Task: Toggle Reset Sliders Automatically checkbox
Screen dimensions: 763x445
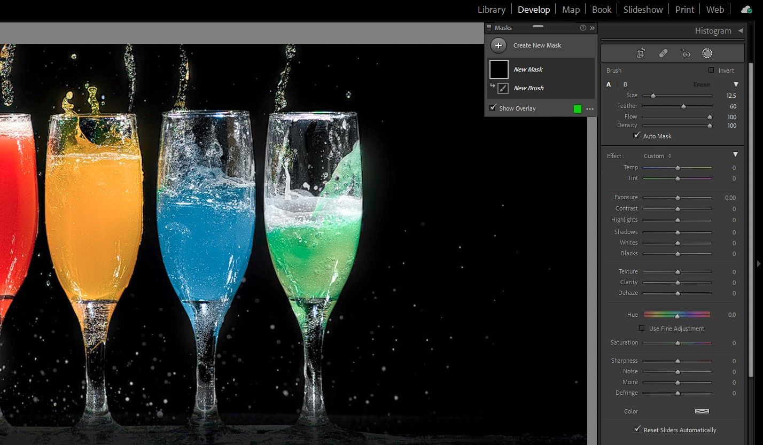Action: [x=637, y=429]
